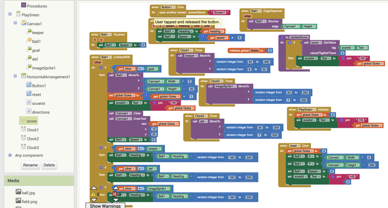Click the red error X icon
Viewport: 388px width, 208px height.
[115, 194]
